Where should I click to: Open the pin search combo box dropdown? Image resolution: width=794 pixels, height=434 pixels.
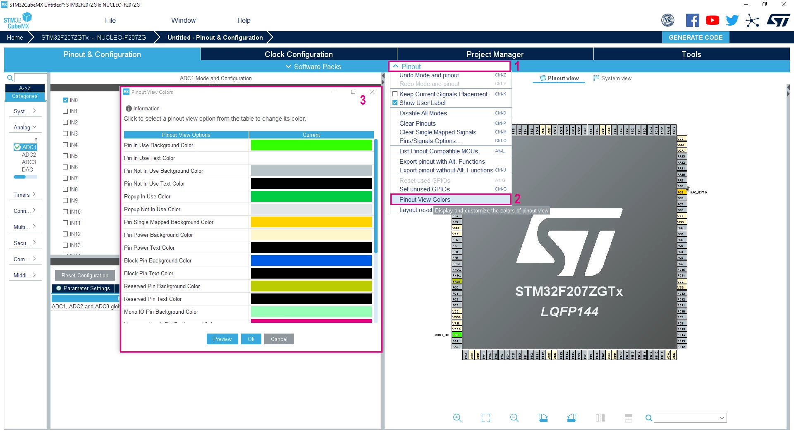722,418
